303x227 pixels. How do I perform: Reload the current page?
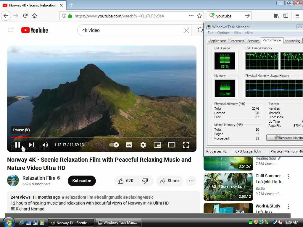pyautogui.click(x=25, y=16)
